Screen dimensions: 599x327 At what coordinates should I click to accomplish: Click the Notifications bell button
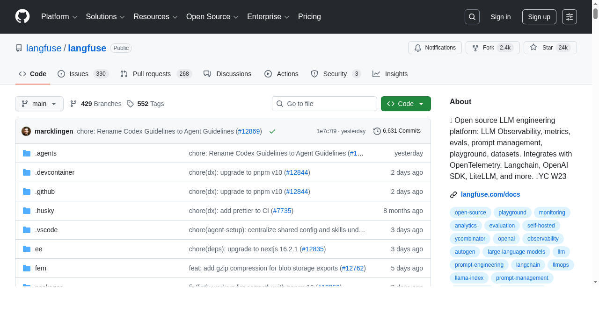tap(435, 48)
